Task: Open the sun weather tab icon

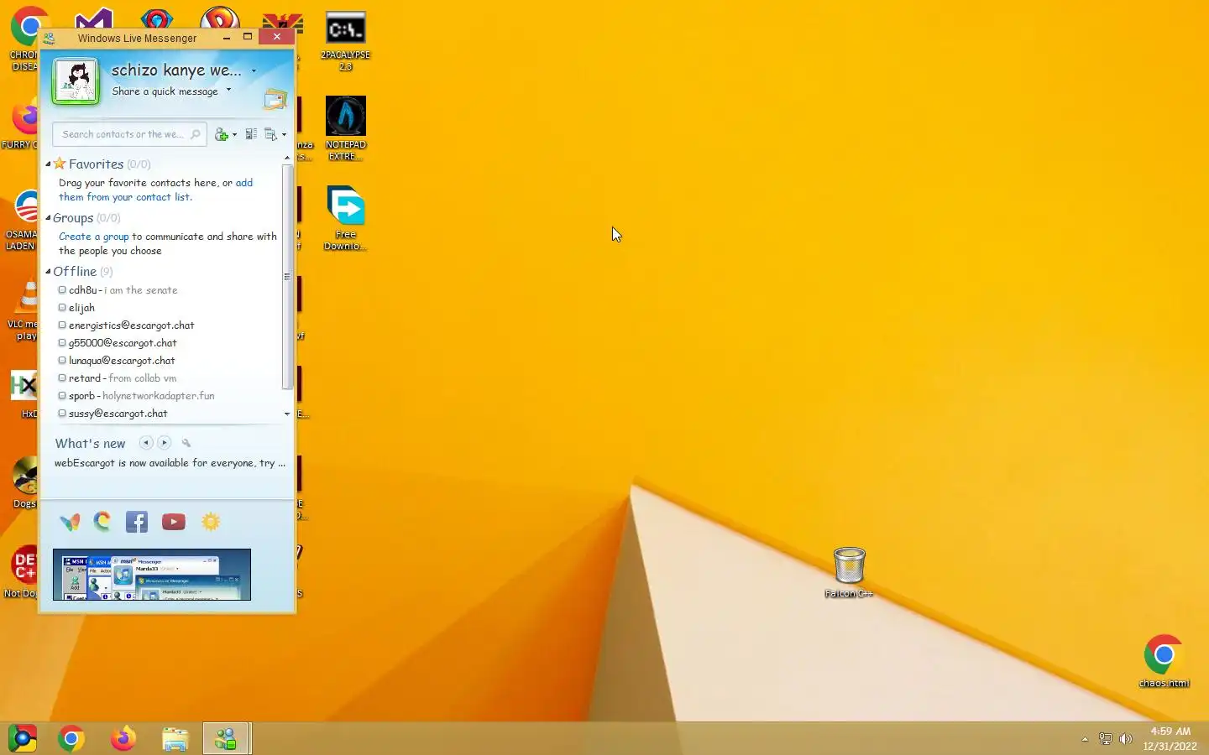Action: (211, 522)
